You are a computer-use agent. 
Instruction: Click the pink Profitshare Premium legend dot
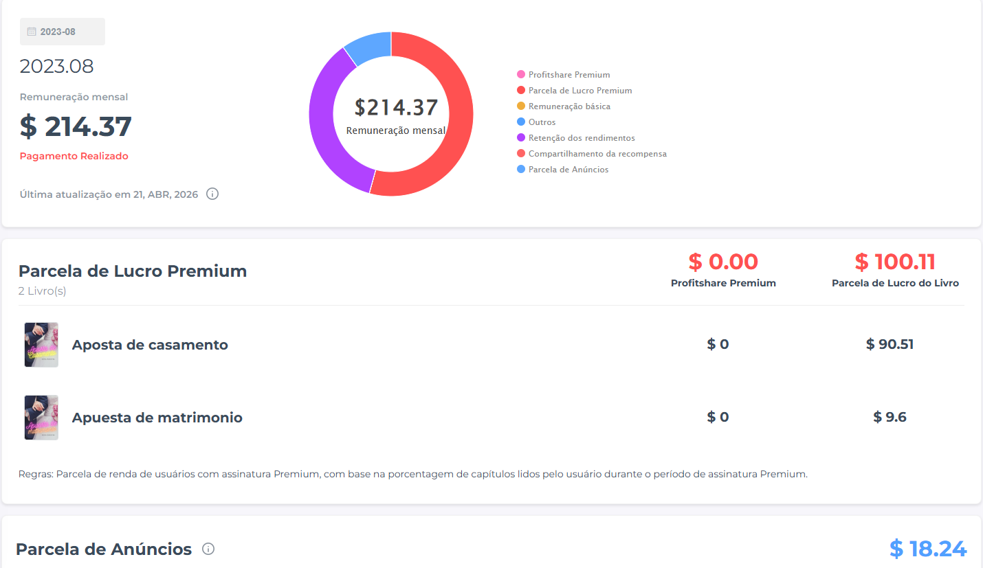(x=520, y=75)
